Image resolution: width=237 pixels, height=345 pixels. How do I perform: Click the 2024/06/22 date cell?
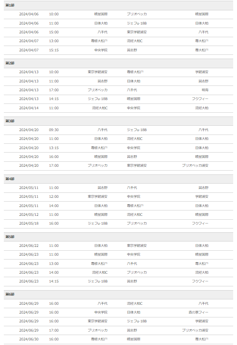[x=29, y=246]
